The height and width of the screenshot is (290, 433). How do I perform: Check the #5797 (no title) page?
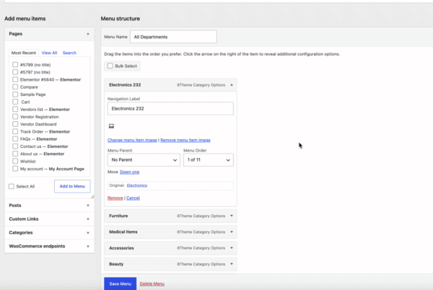[x=15, y=72]
